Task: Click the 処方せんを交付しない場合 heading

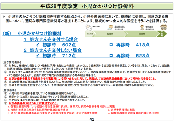Action: [53, 50]
